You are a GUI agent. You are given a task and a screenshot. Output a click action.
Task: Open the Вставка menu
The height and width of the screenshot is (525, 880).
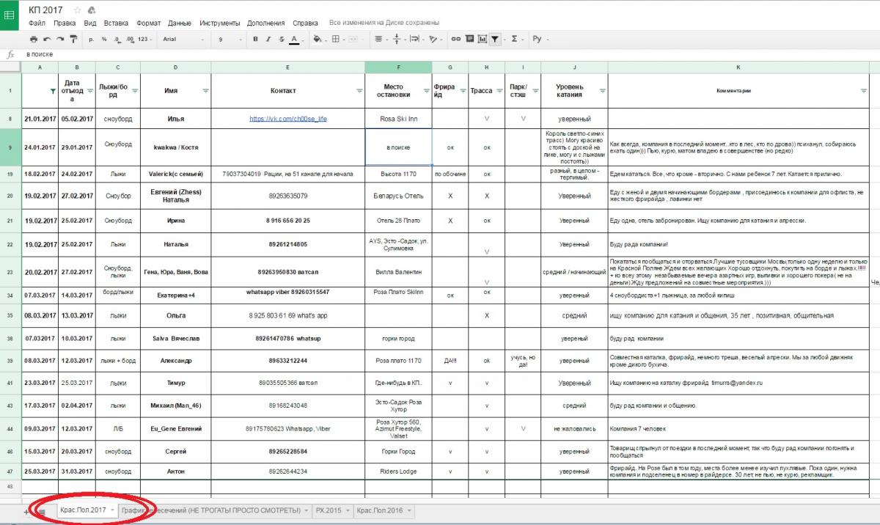116,23
